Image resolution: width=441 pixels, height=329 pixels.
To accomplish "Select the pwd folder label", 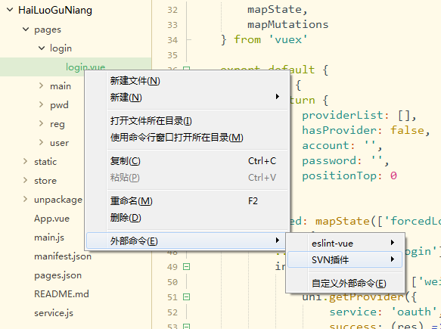I will [x=59, y=105].
